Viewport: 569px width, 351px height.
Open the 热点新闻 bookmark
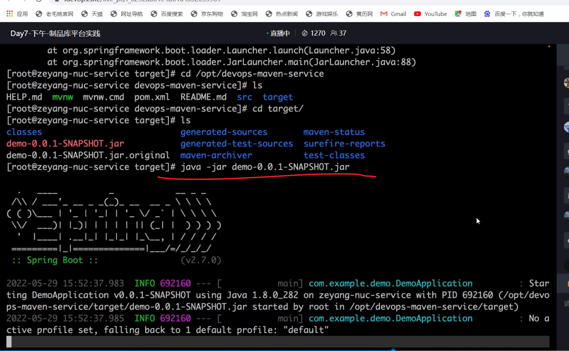tap(282, 14)
